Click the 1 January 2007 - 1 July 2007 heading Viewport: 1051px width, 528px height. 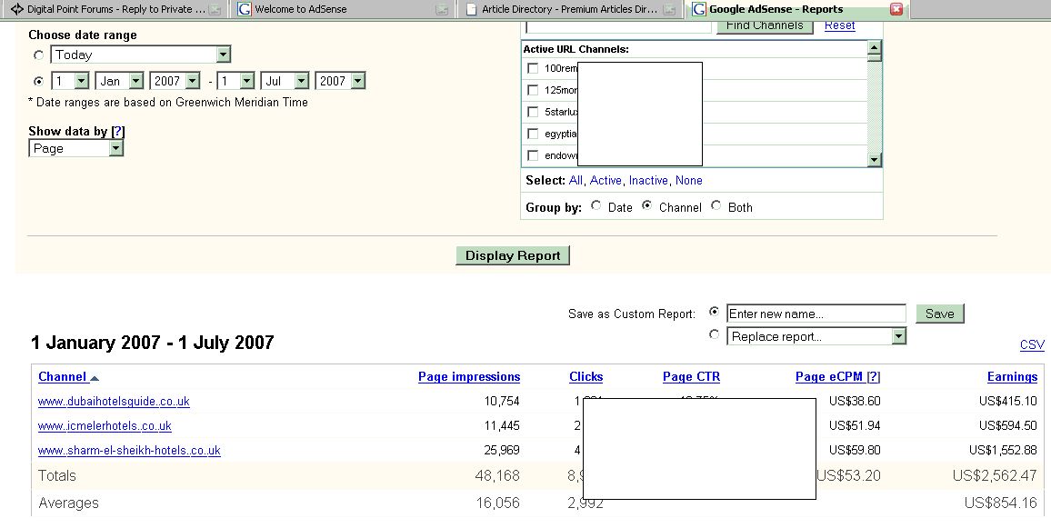point(153,343)
